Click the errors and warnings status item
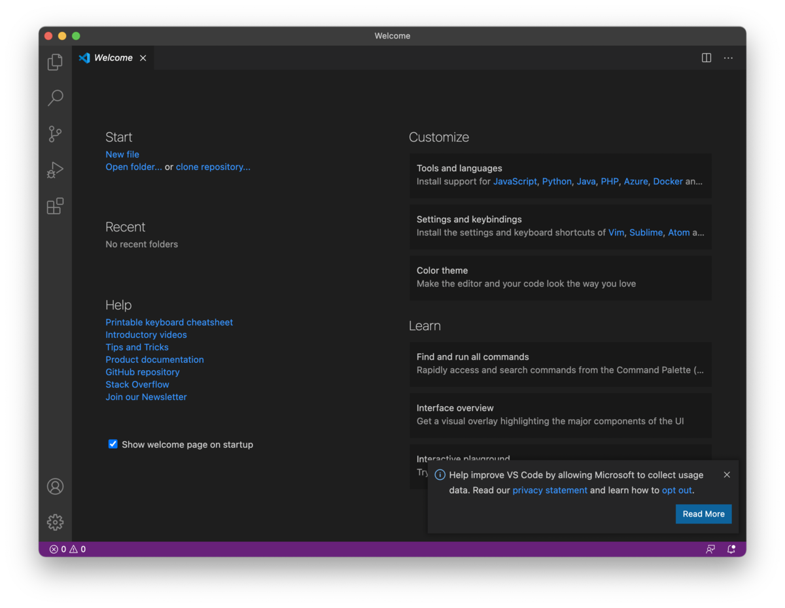 click(67, 549)
